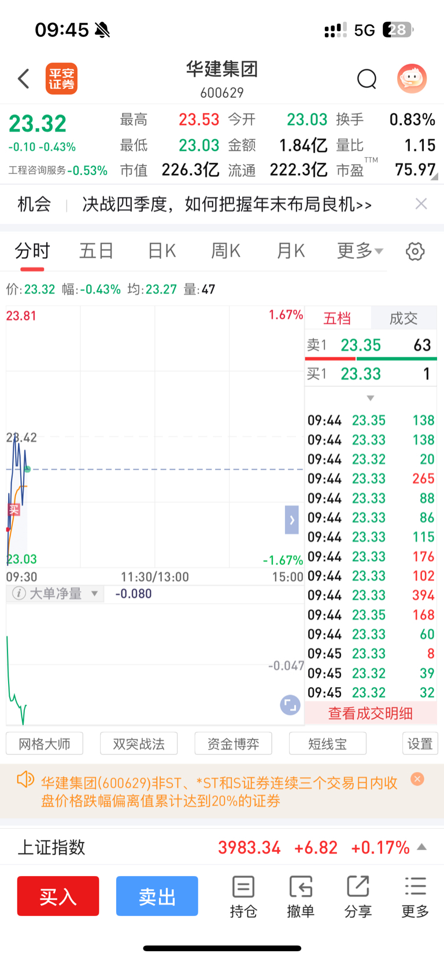This screenshot has width=444, height=961.
Task: Tap the 工程咨询服务 sector label
Action: 37,170
